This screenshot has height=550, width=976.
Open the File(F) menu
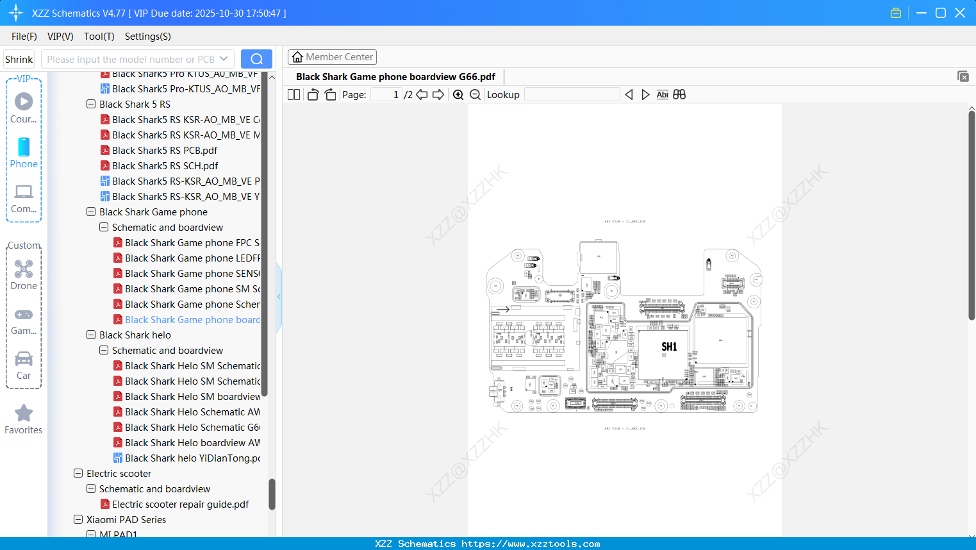pyautogui.click(x=24, y=37)
